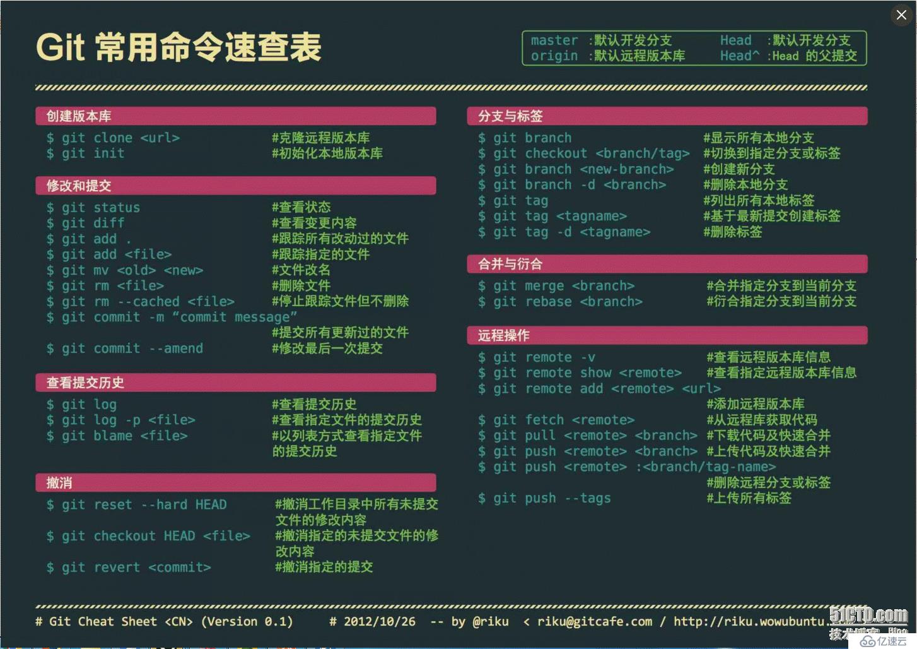This screenshot has height=649, width=917.
Task: Click the '# Git Cheat Sheet <CN> (Version 0.1)' footer
Action: [x=164, y=622]
